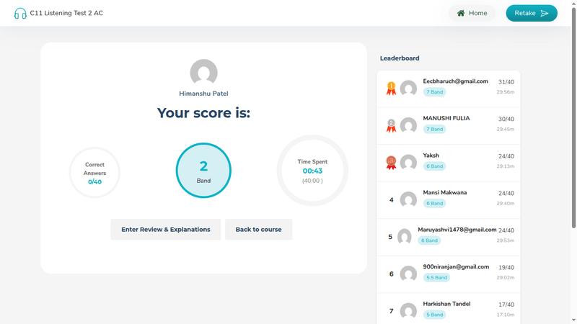The height and width of the screenshot is (324, 577).
Task: Go Back to course
Action: [258, 230]
